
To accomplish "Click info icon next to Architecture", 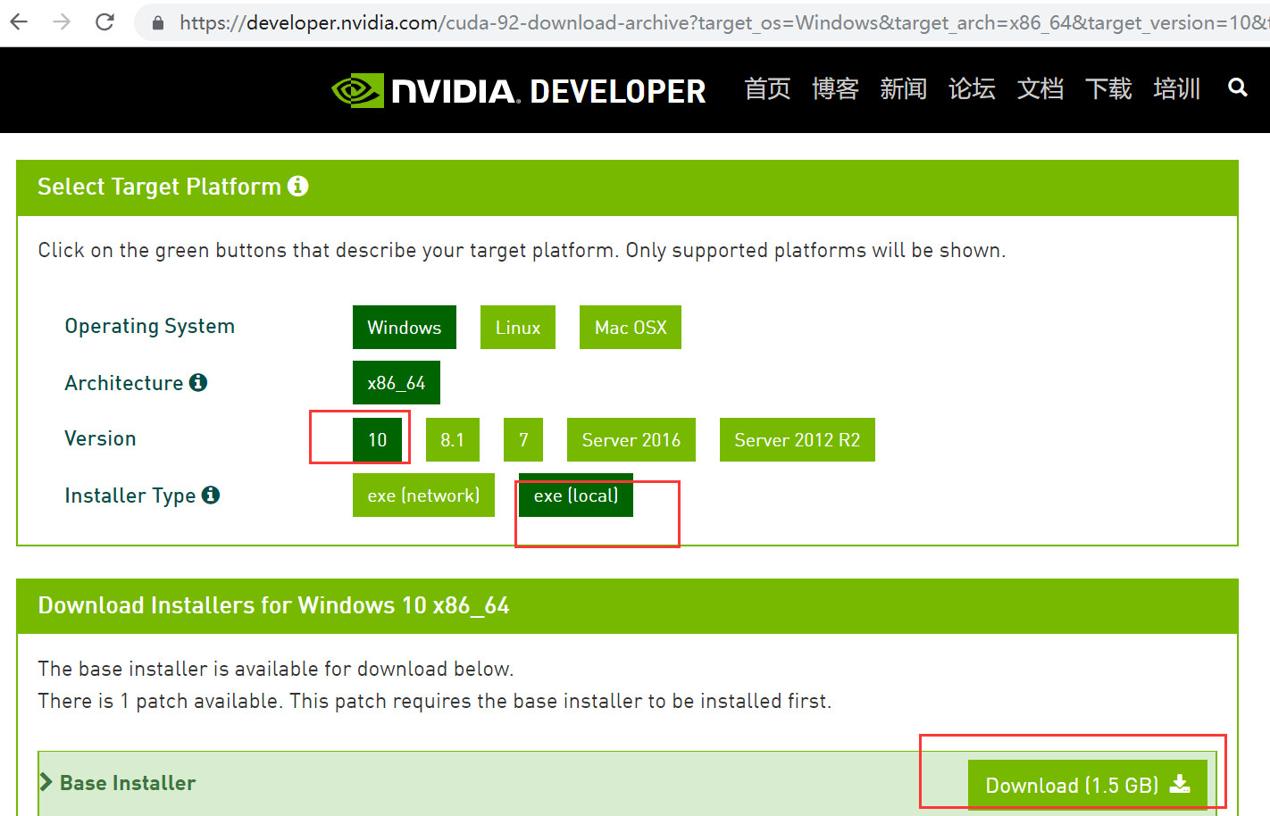I will [x=198, y=382].
